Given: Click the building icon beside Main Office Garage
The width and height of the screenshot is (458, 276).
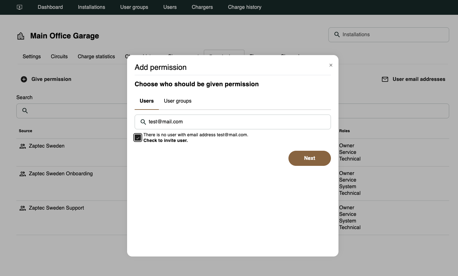Looking at the screenshot, I should tap(20, 36).
